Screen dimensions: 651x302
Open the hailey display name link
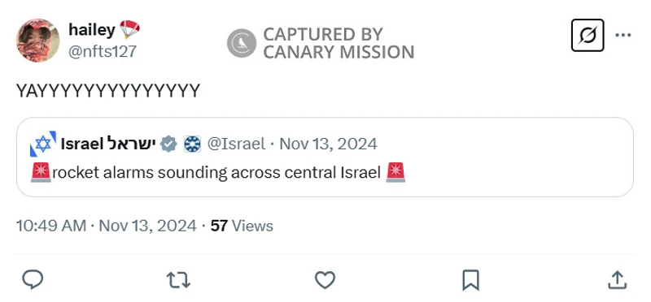pos(92,30)
